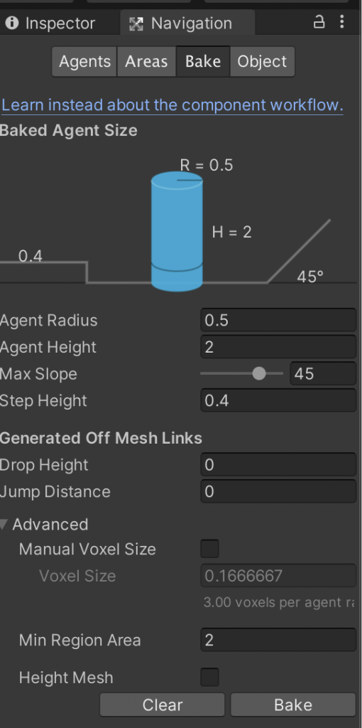
Task: Select the Agents tab
Action: tap(85, 62)
